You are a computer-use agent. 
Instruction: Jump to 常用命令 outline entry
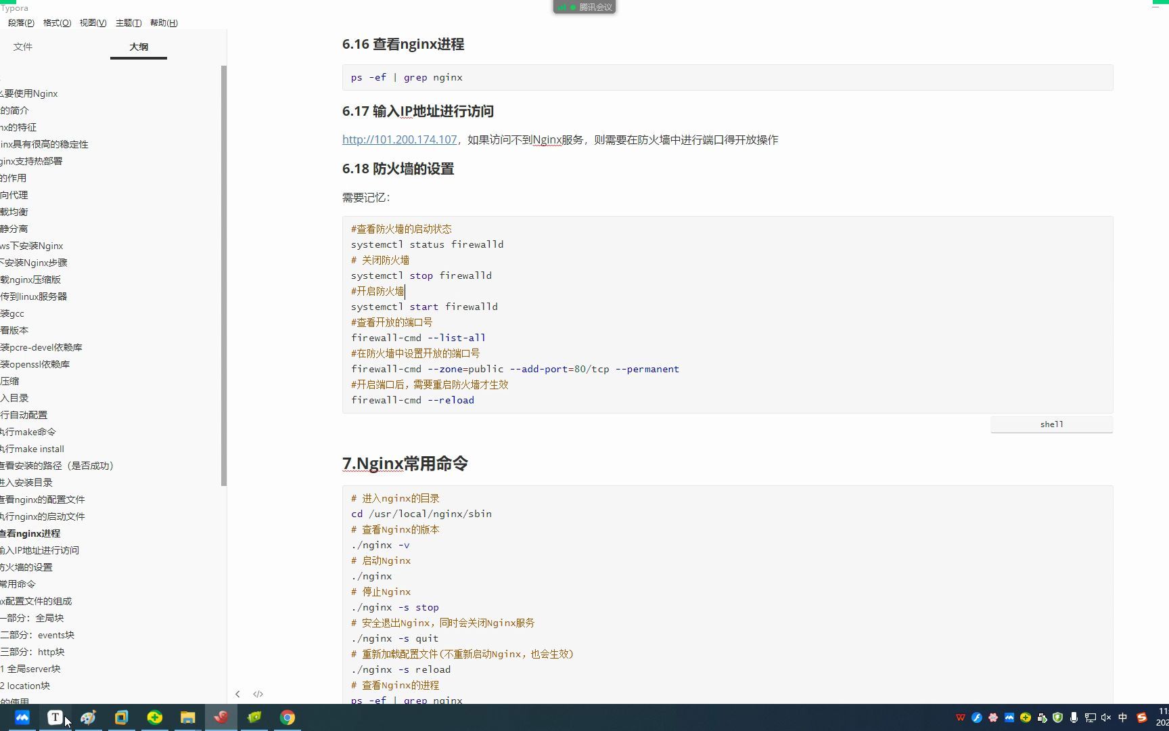point(18,584)
